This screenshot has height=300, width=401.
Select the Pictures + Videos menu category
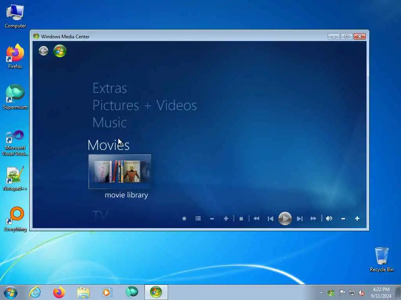[145, 105]
